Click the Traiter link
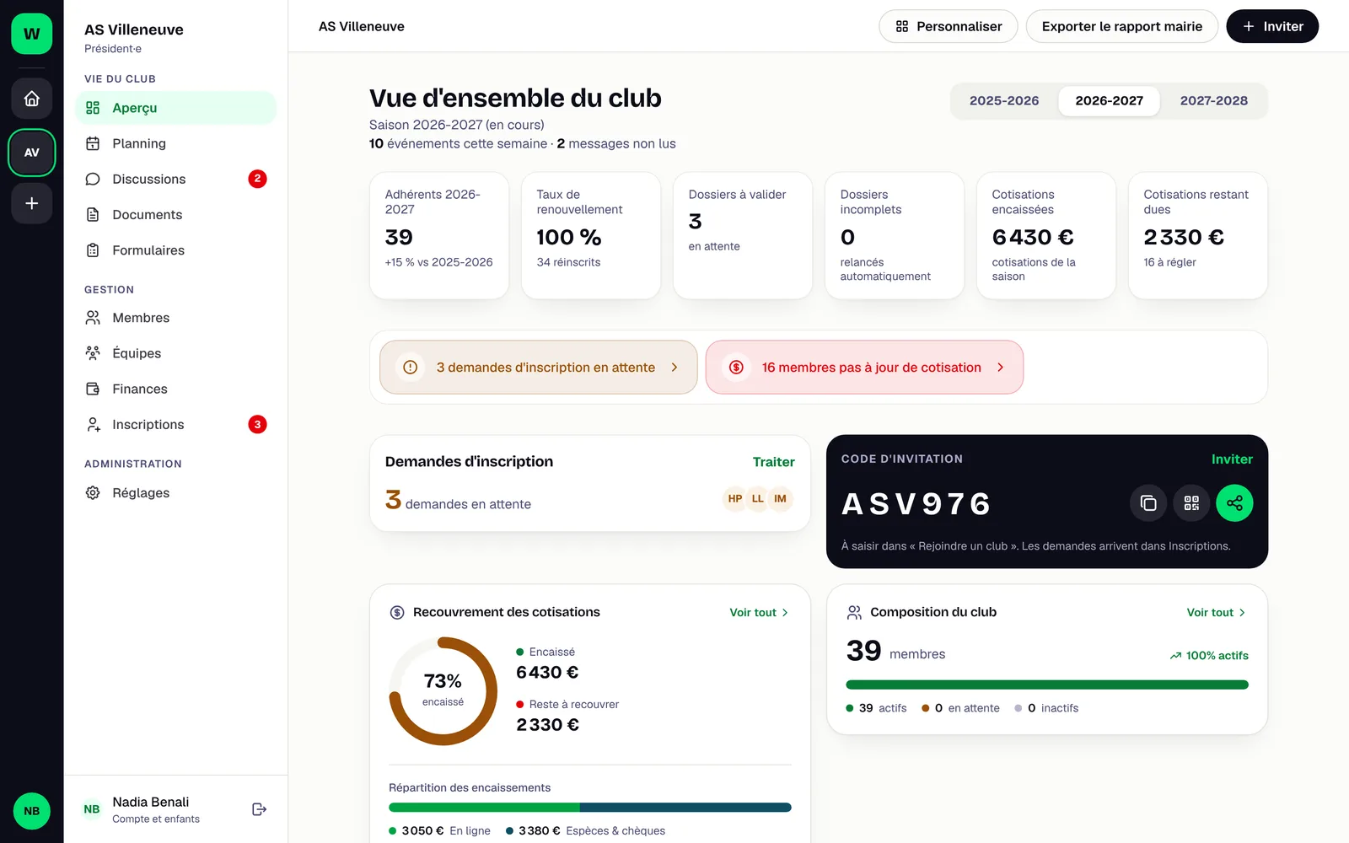This screenshot has width=1349, height=843. (773, 462)
